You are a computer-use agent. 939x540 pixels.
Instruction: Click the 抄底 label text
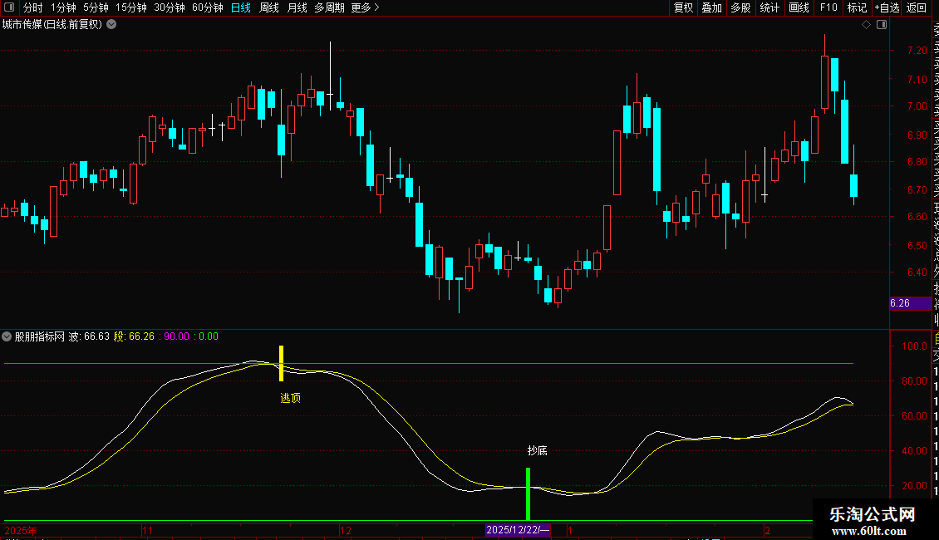point(537,451)
